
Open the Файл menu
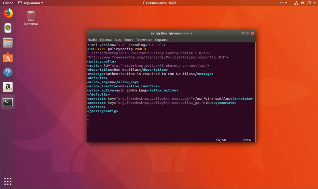coord(93,40)
